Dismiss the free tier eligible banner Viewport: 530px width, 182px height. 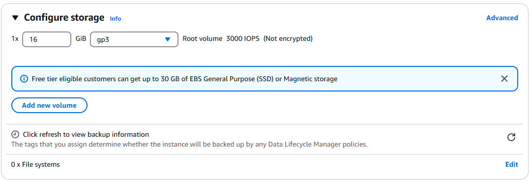point(504,79)
